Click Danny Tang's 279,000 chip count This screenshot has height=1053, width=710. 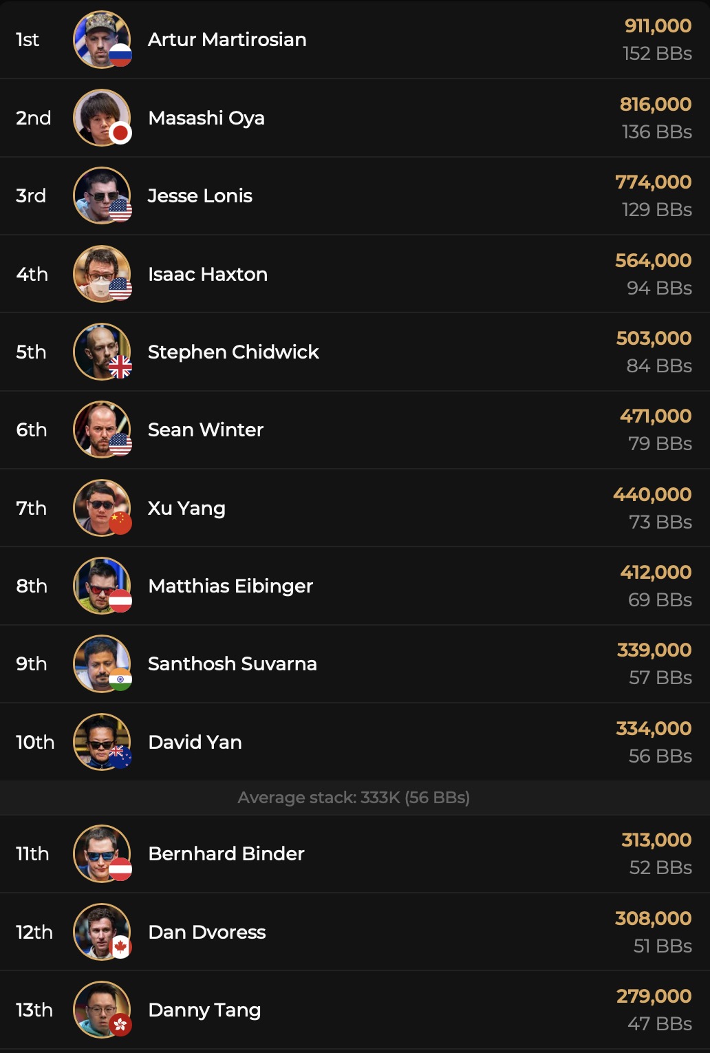point(654,996)
